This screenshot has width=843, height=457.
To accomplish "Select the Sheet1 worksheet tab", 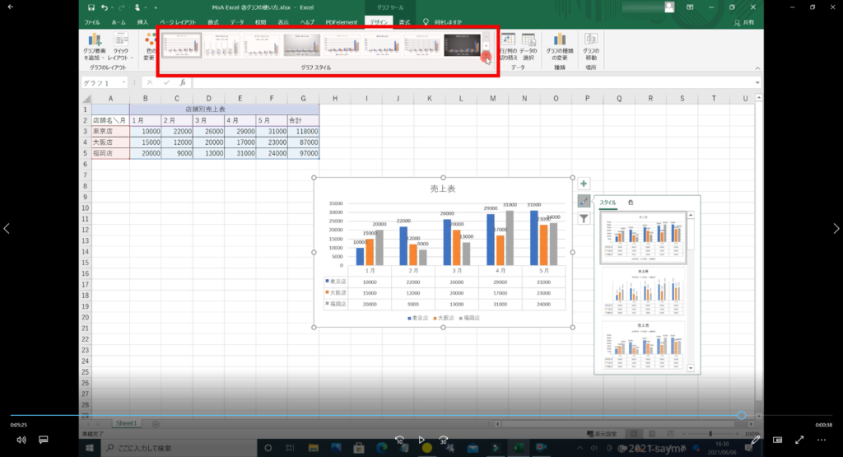I will 126,422.
